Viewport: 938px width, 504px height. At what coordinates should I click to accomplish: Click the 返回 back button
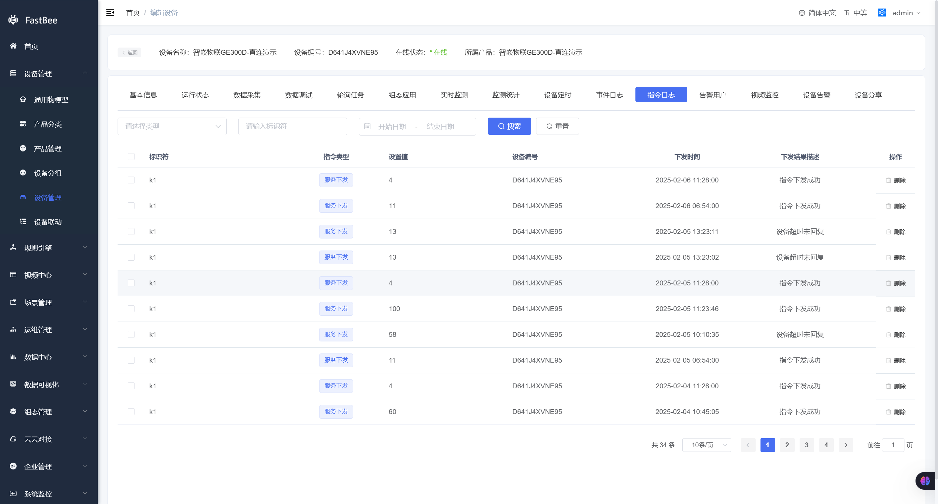click(130, 52)
